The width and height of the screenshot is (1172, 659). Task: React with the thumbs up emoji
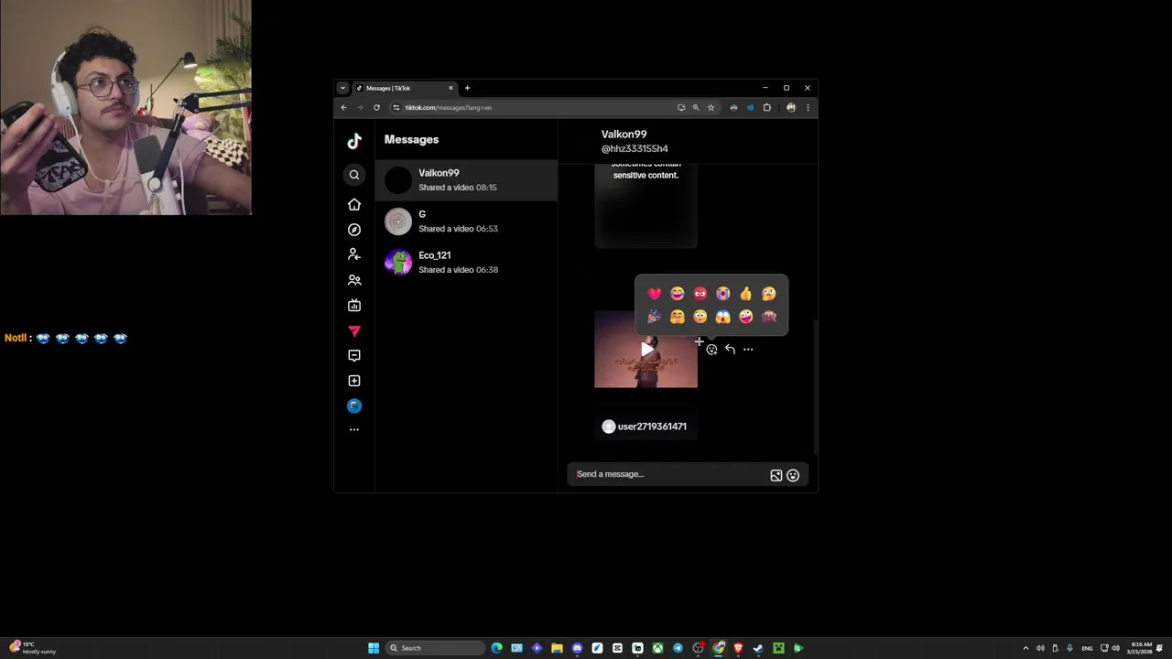point(745,294)
